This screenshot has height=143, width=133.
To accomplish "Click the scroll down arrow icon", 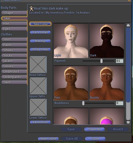I will pos(128,122).
